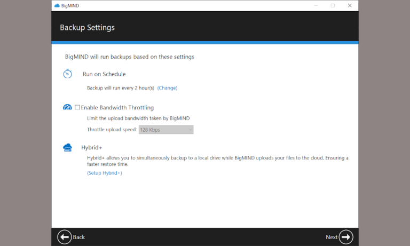The height and width of the screenshot is (246, 410).
Task: Click the Hybrid+ heading text
Action: (91, 147)
